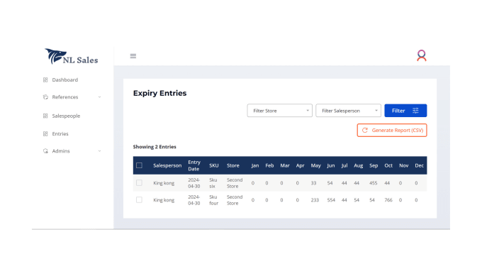The width and height of the screenshot is (482, 276).
Task: Click Second Store in the Sku four row
Action: click(235, 200)
